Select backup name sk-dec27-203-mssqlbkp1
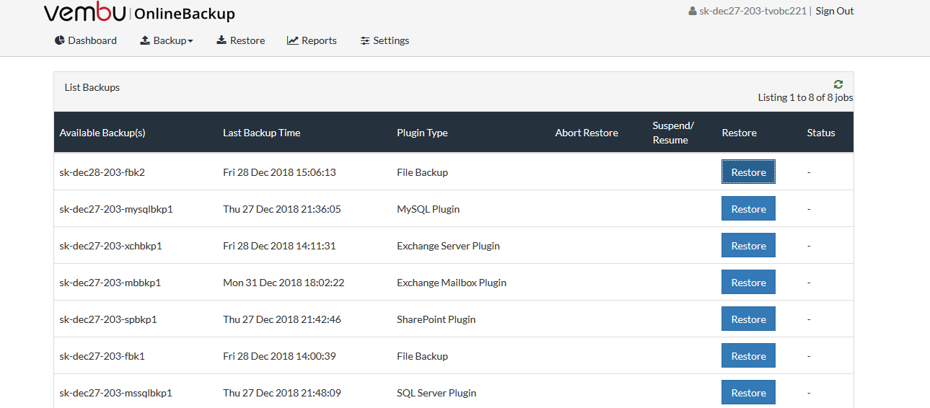The image size is (930, 408). click(115, 393)
